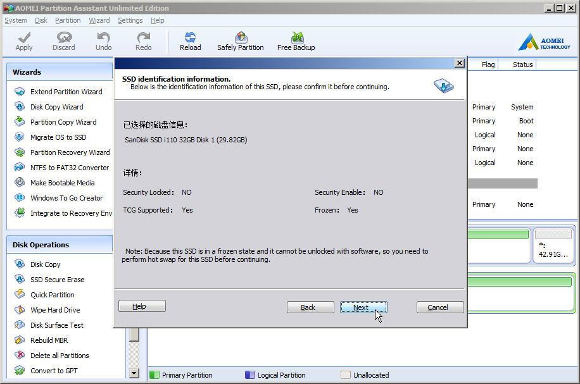Click the Disk Copy Wizard icon
580x384 pixels.
(20, 106)
